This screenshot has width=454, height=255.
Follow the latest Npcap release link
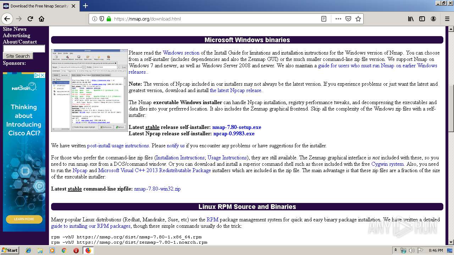click(x=236, y=90)
